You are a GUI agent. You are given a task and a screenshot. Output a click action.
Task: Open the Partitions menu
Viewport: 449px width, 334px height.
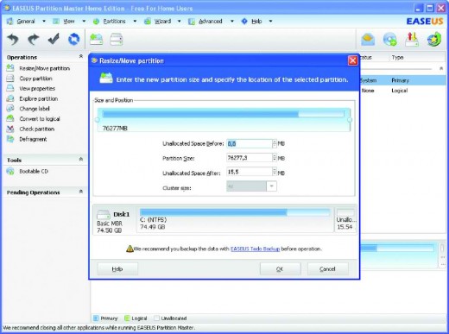click(114, 22)
